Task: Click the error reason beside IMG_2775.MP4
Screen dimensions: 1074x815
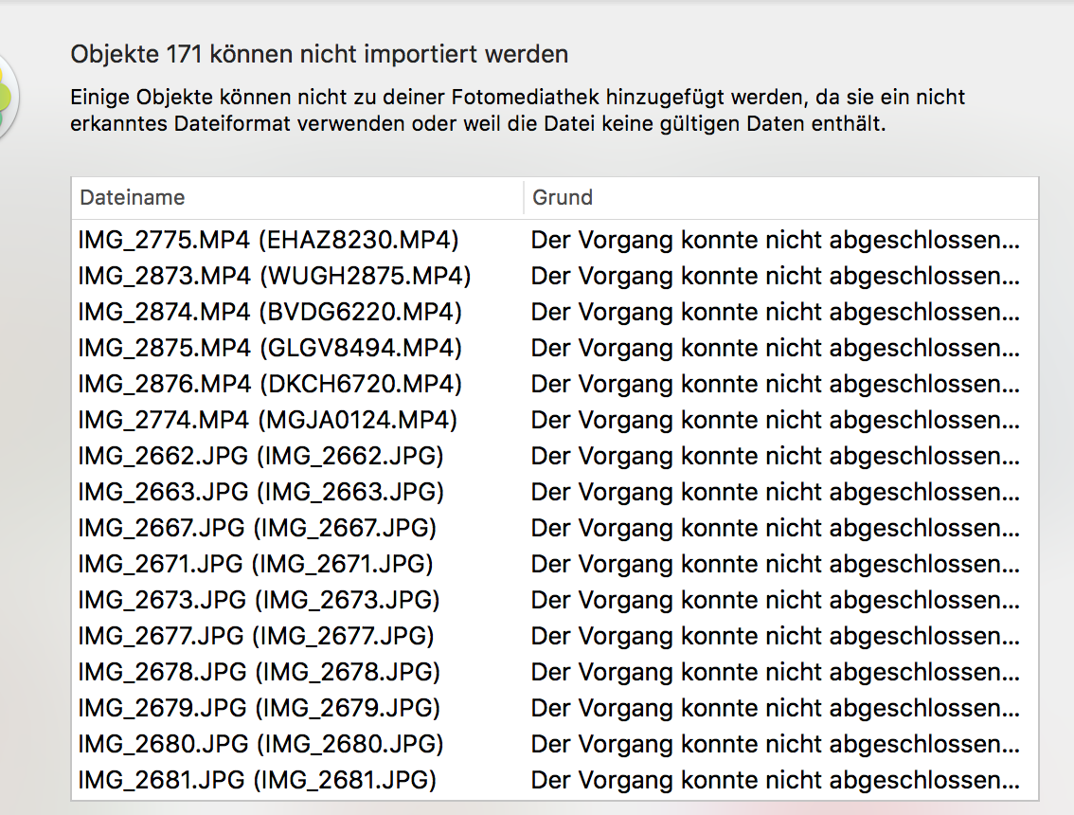Action: pyautogui.click(x=775, y=241)
